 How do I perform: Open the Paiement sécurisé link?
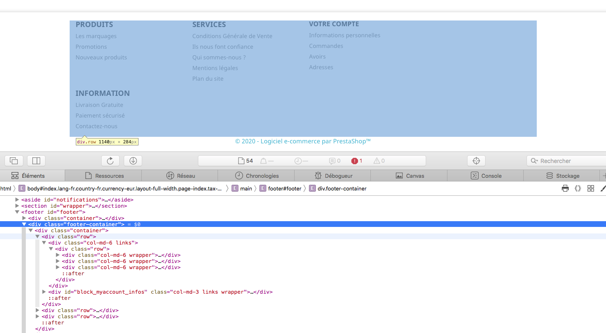[100, 116]
